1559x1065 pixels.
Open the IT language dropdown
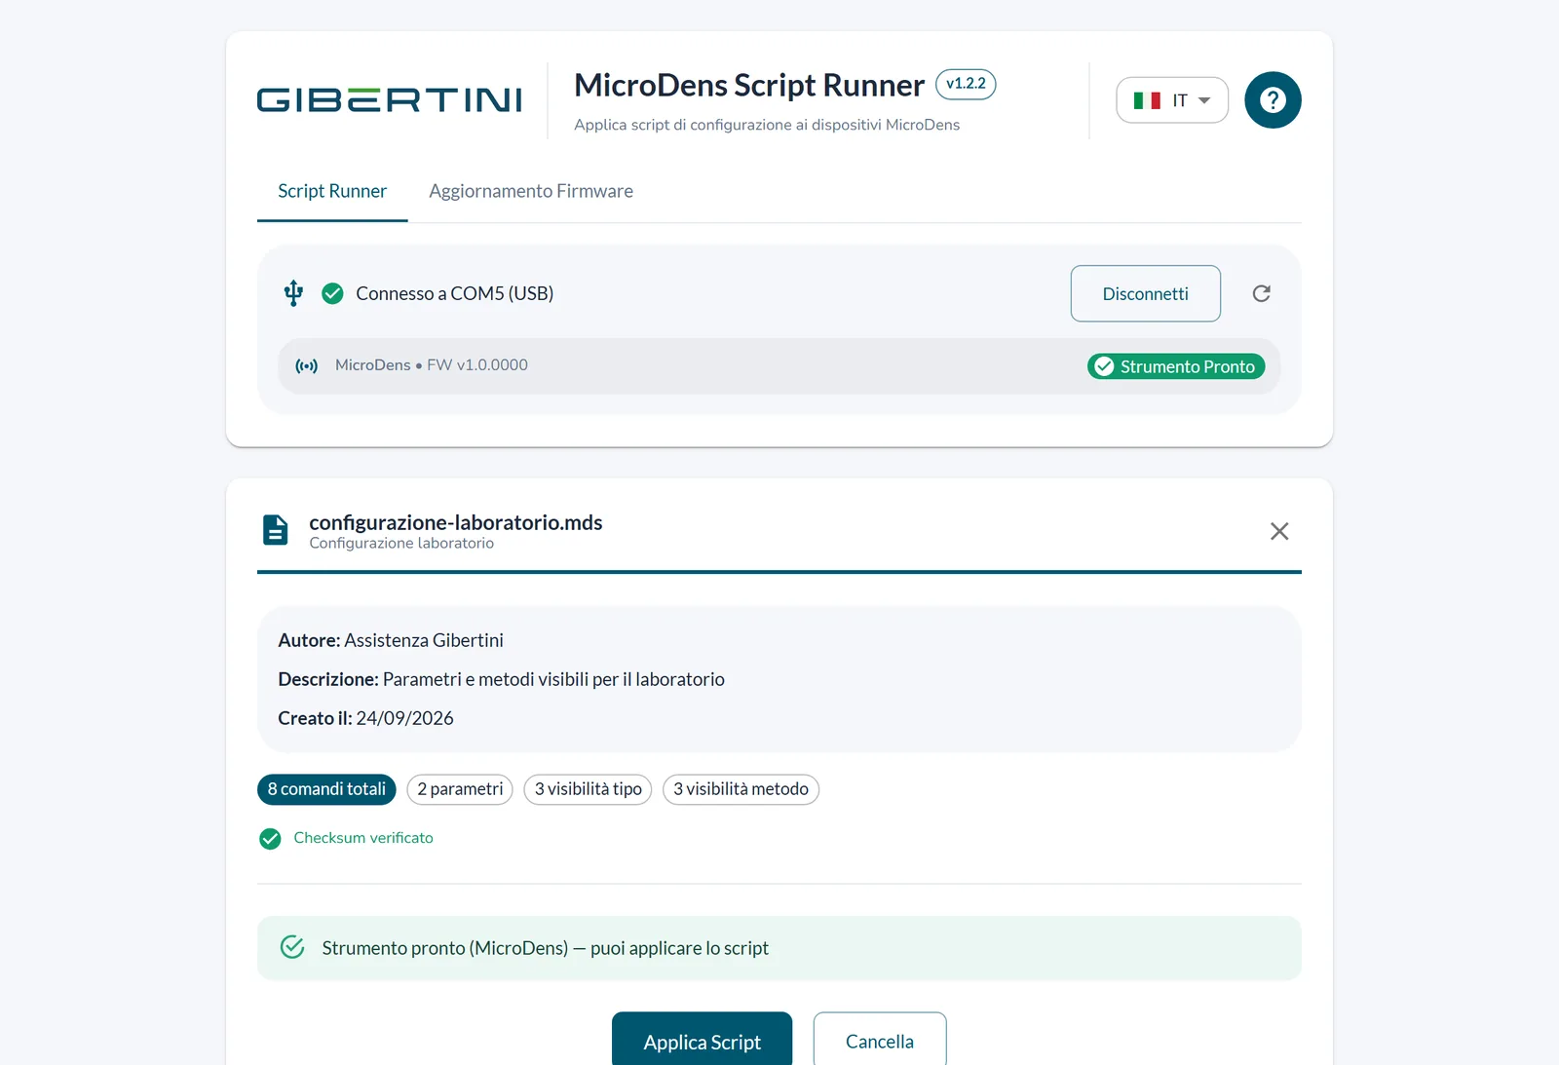point(1172,100)
